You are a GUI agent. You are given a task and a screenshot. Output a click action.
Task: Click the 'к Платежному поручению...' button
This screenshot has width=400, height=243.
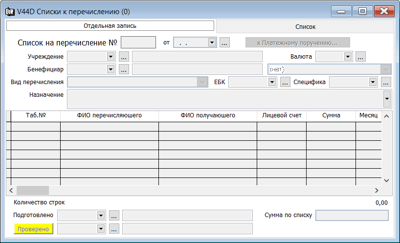[297, 43]
